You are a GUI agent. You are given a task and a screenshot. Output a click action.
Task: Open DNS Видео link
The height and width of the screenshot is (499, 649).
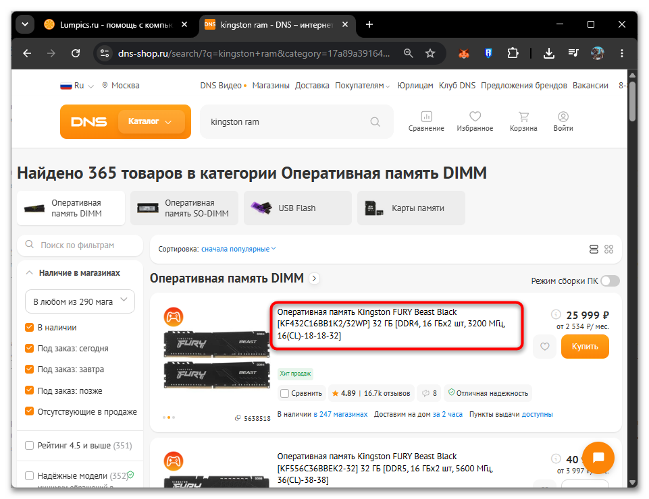[221, 86]
